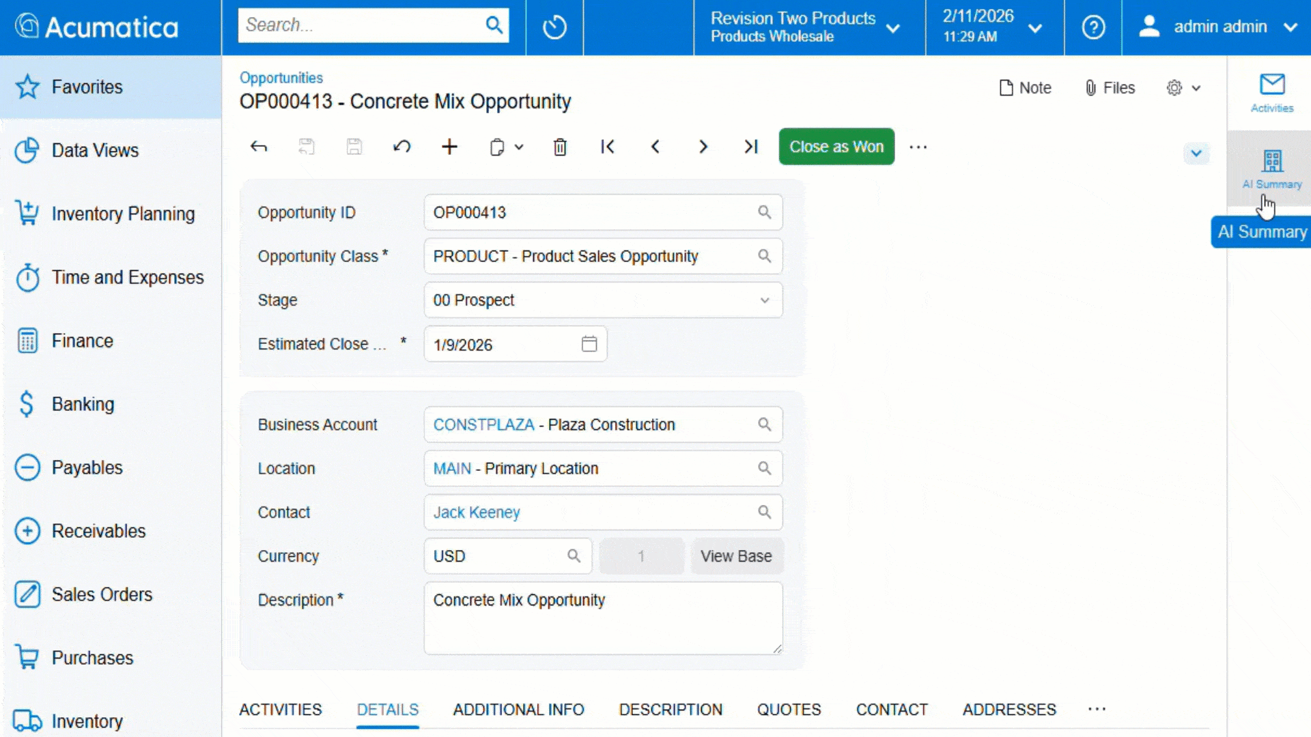This screenshot has width=1311, height=737.
Task: Open the help question mark icon
Action: (1093, 27)
